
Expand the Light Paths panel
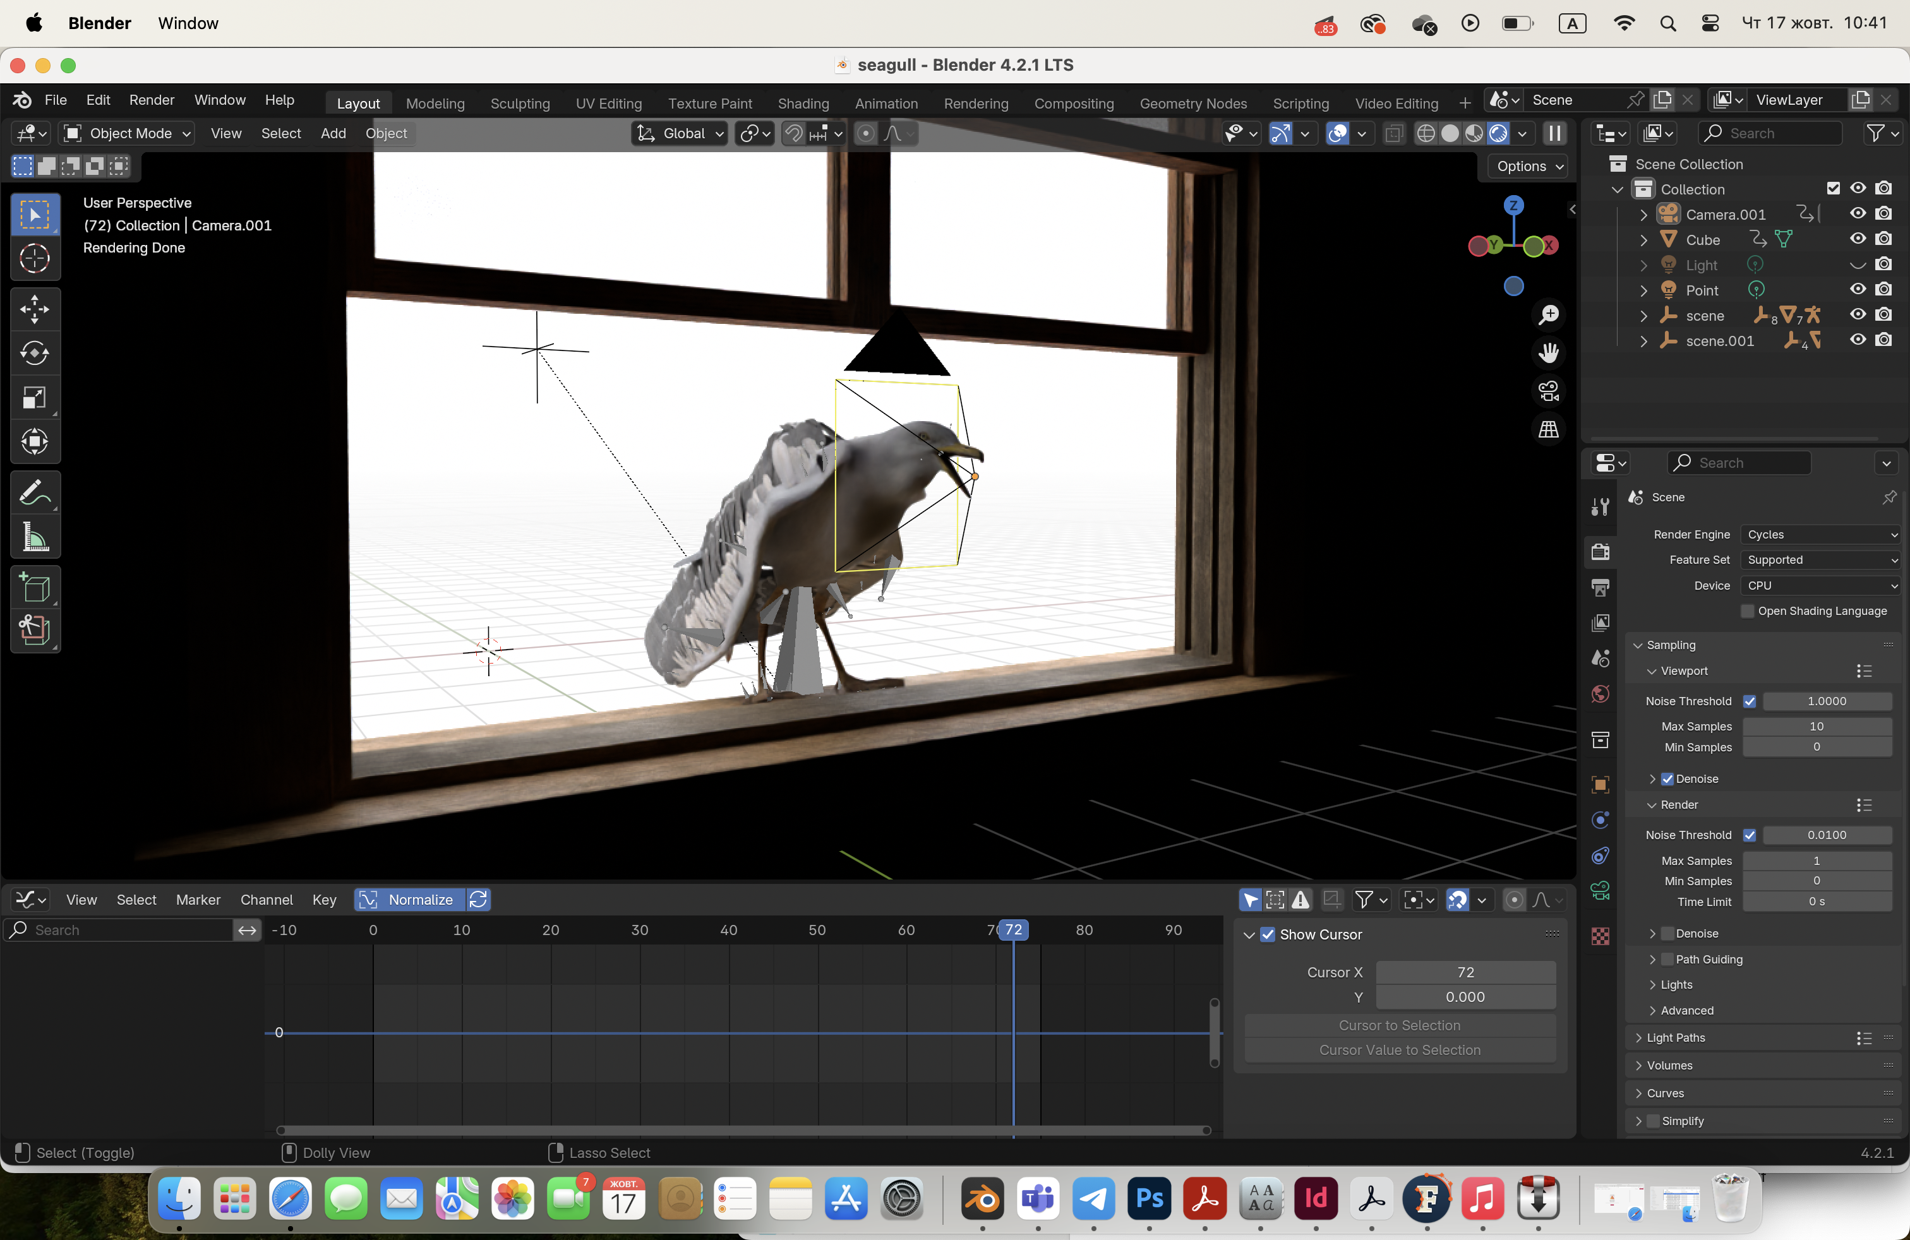pyautogui.click(x=1676, y=1038)
